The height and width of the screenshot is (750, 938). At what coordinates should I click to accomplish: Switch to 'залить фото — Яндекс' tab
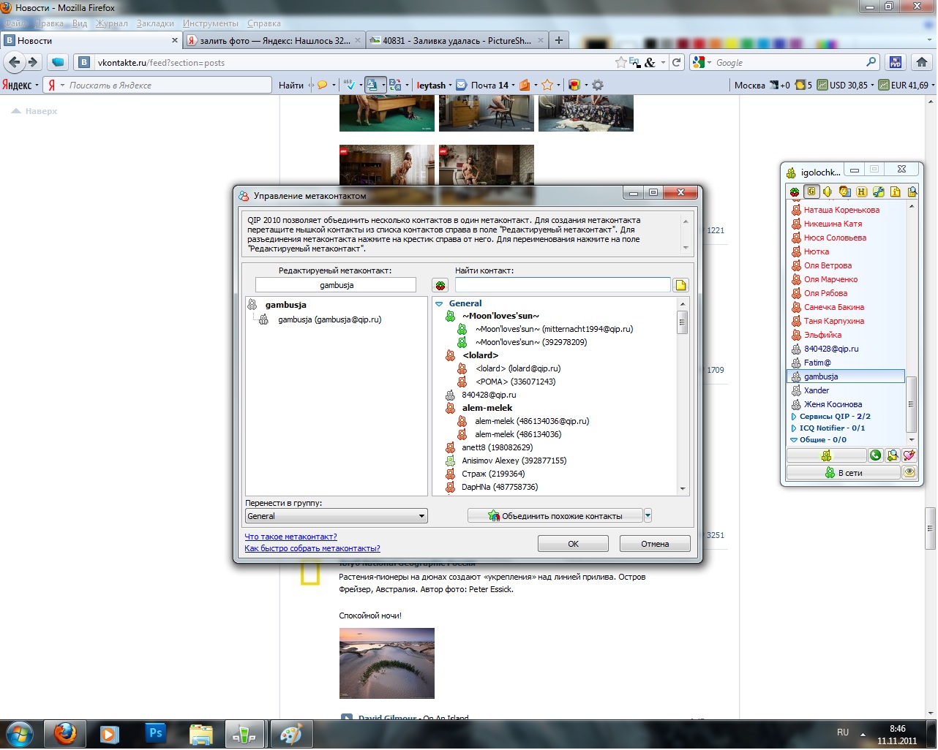point(274,41)
